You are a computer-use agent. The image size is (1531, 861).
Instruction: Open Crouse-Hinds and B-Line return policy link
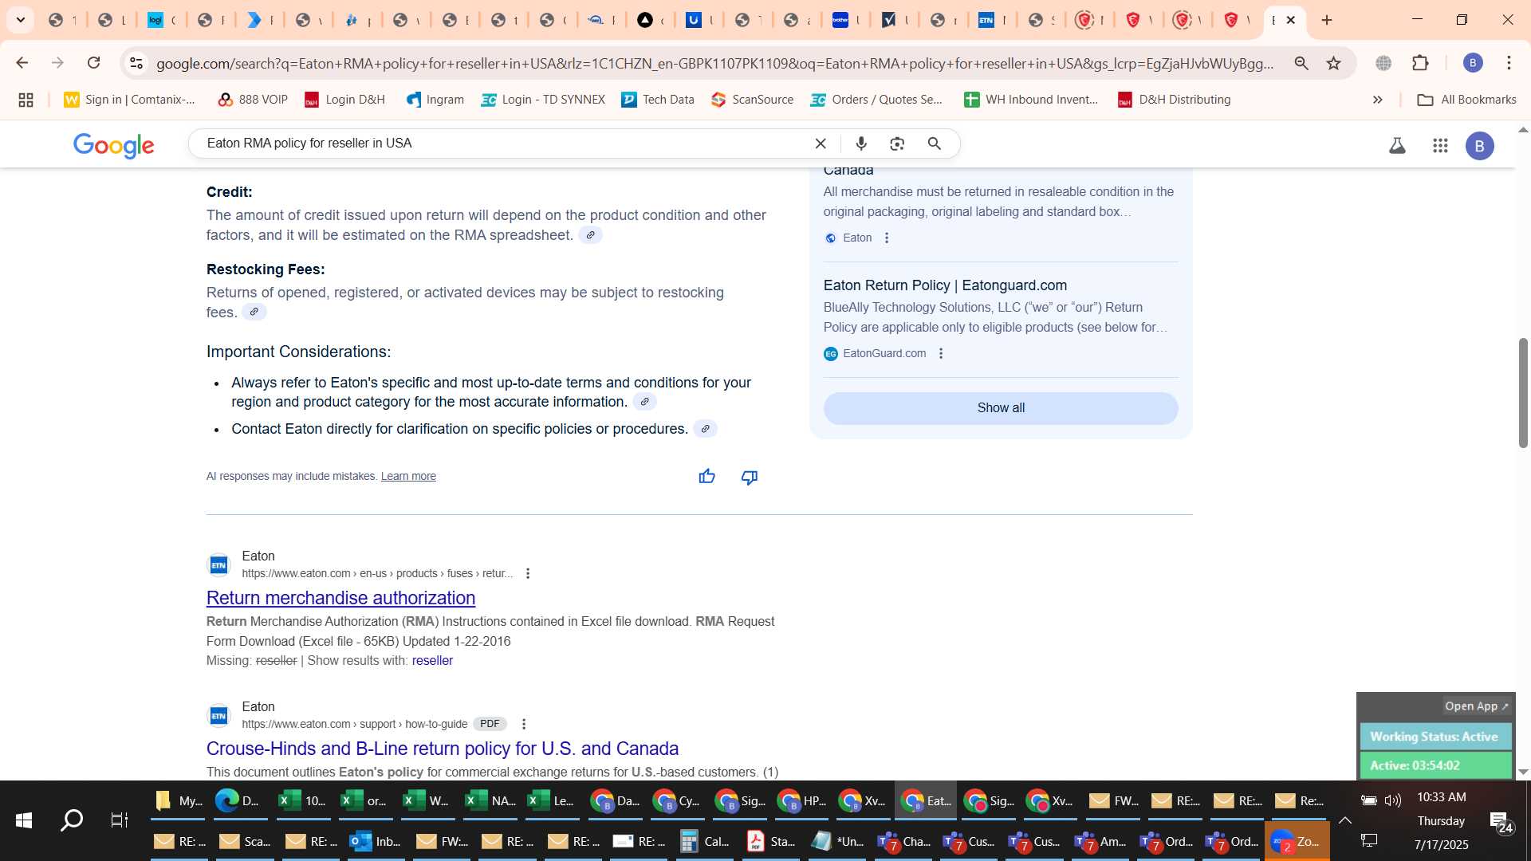click(443, 749)
